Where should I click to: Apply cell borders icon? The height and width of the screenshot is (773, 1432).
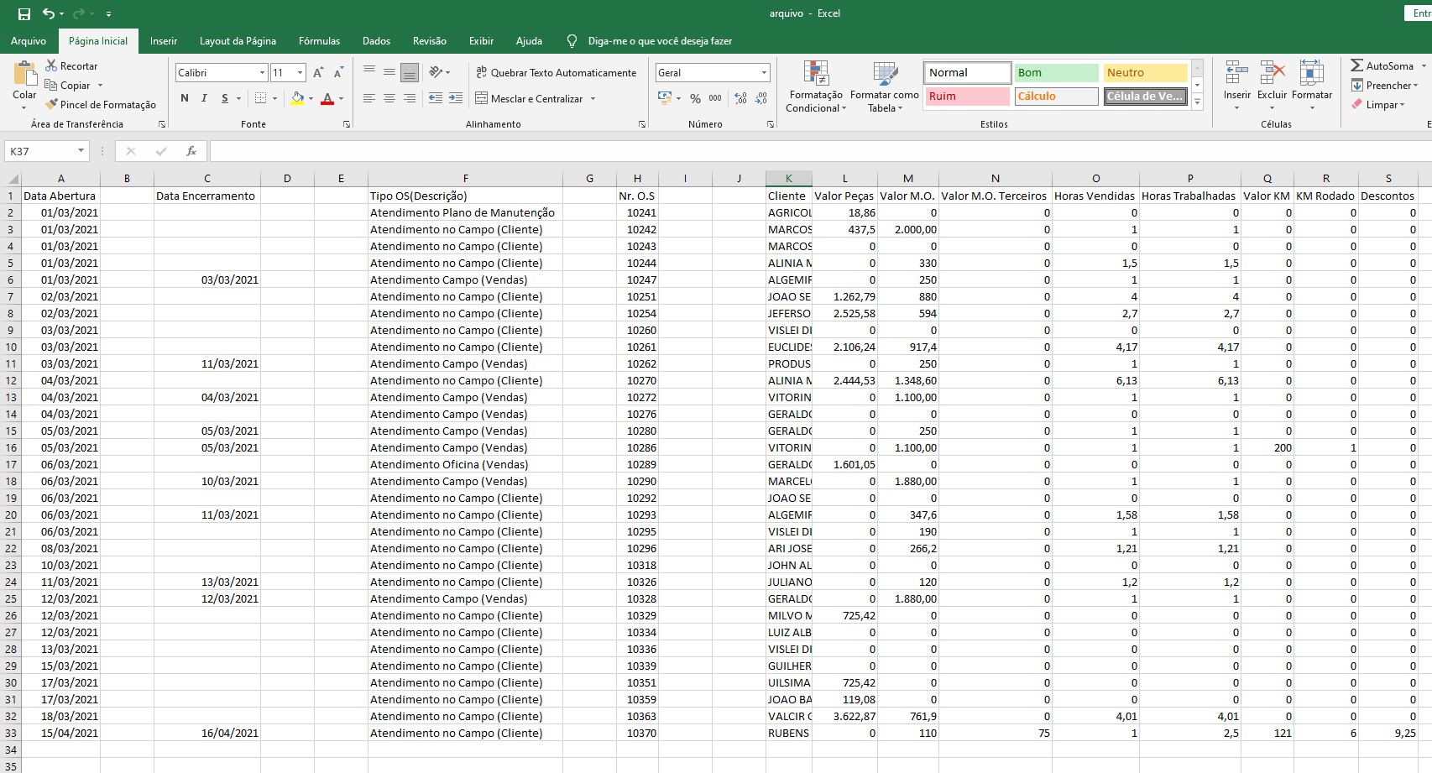[x=260, y=98]
